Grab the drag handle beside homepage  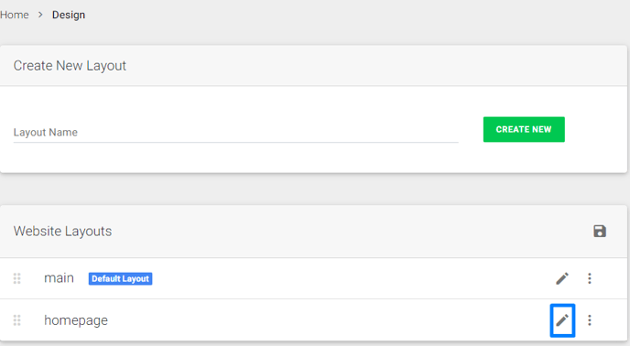16,320
